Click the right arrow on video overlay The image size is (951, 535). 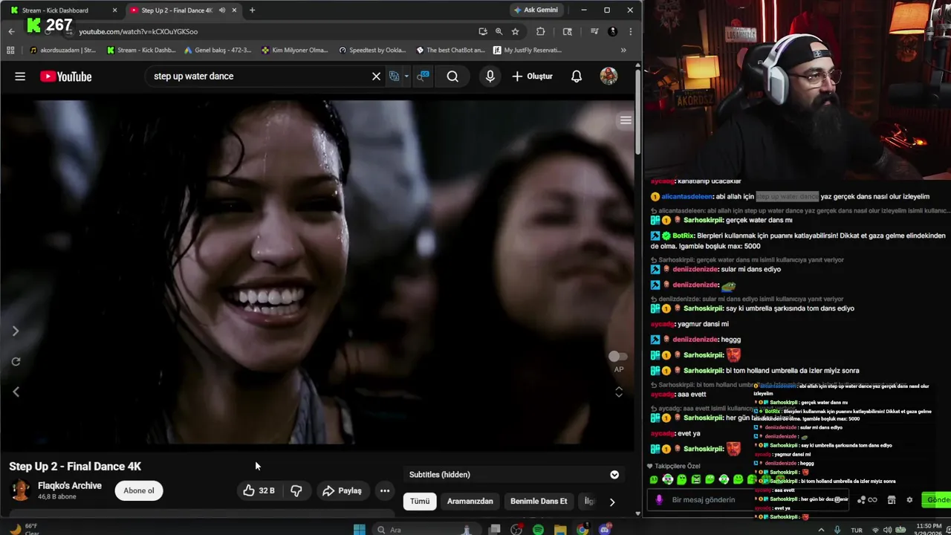point(15,331)
